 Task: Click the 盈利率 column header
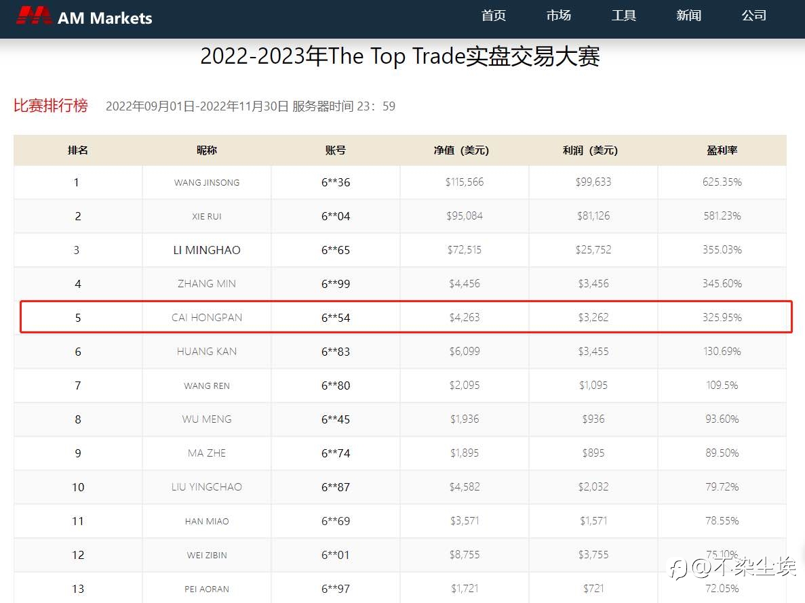(722, 150)
